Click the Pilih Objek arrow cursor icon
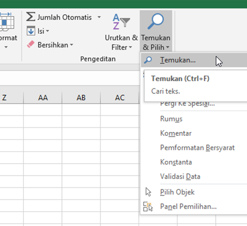Viewport: 247px width, 226px height. tap(148, 192)
